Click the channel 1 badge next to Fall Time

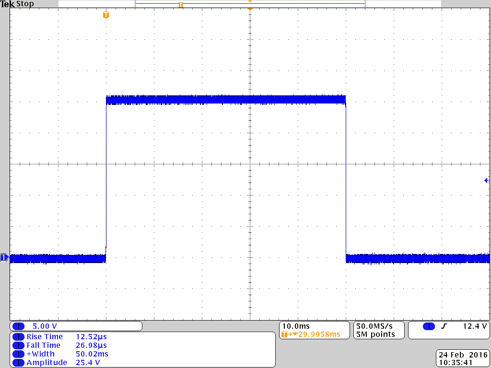(x=19, y=345)
